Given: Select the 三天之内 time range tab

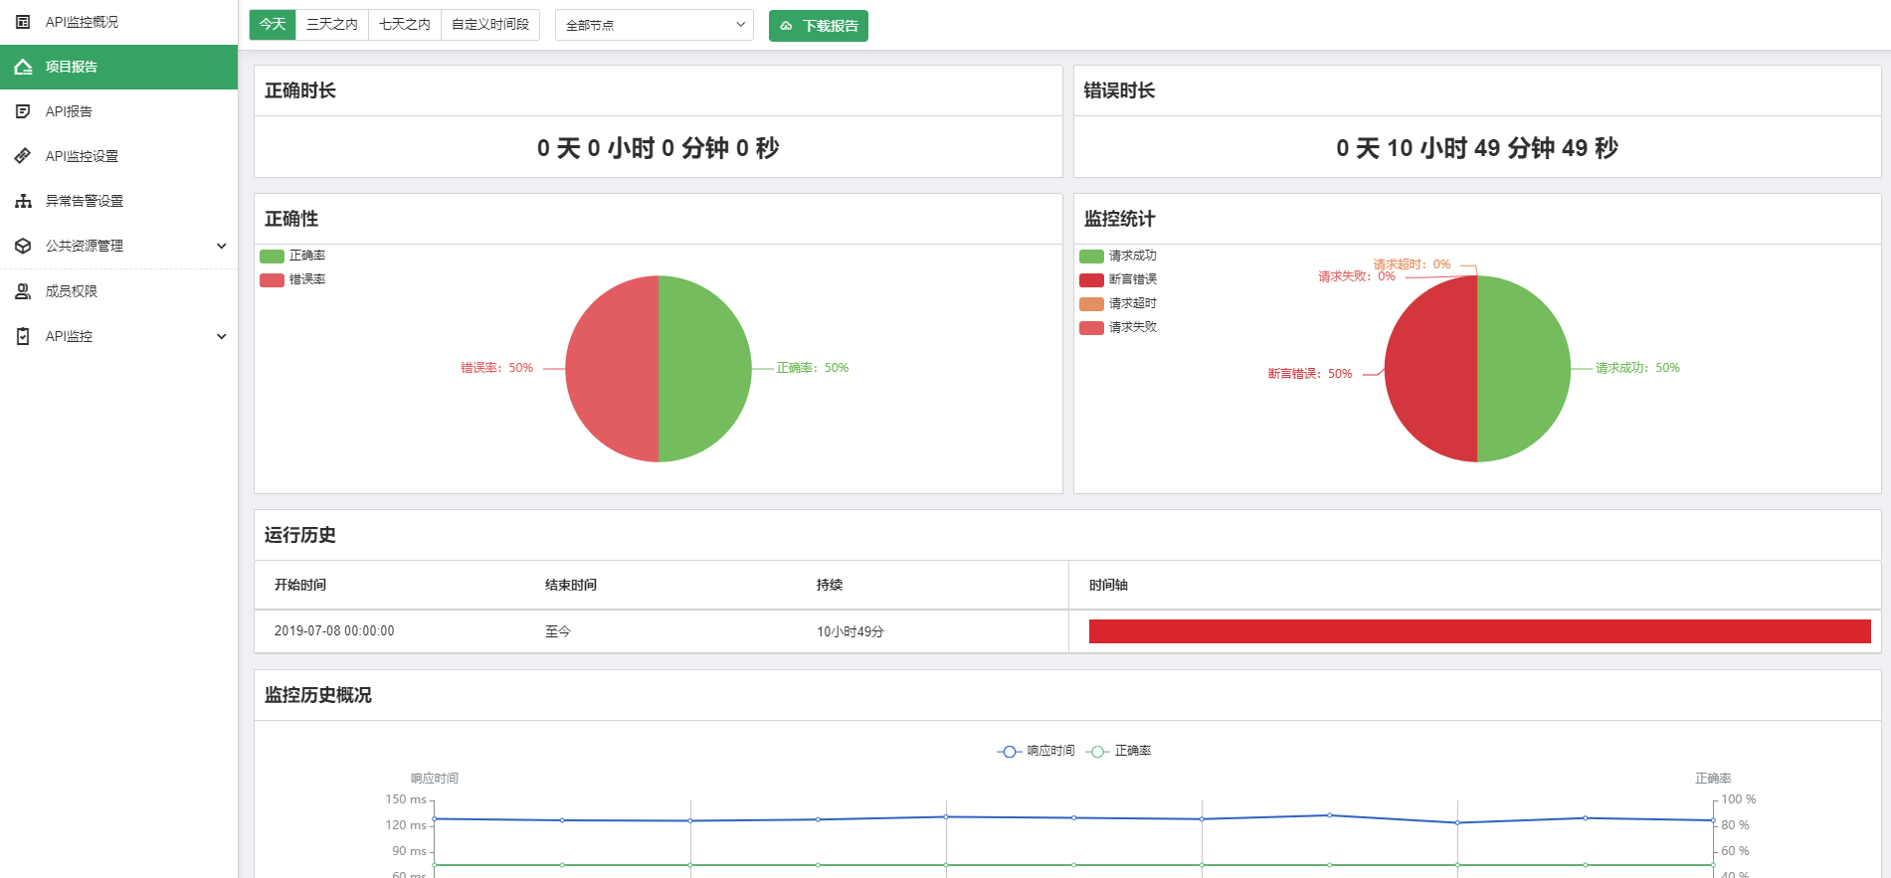Looking at the screenshot, I should tap(332, 24).
